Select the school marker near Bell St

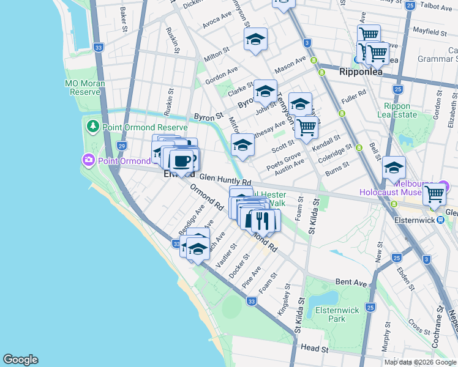coord(394,168)
